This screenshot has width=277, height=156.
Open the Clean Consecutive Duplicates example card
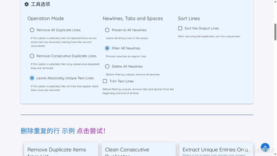[x=138, y=150]
